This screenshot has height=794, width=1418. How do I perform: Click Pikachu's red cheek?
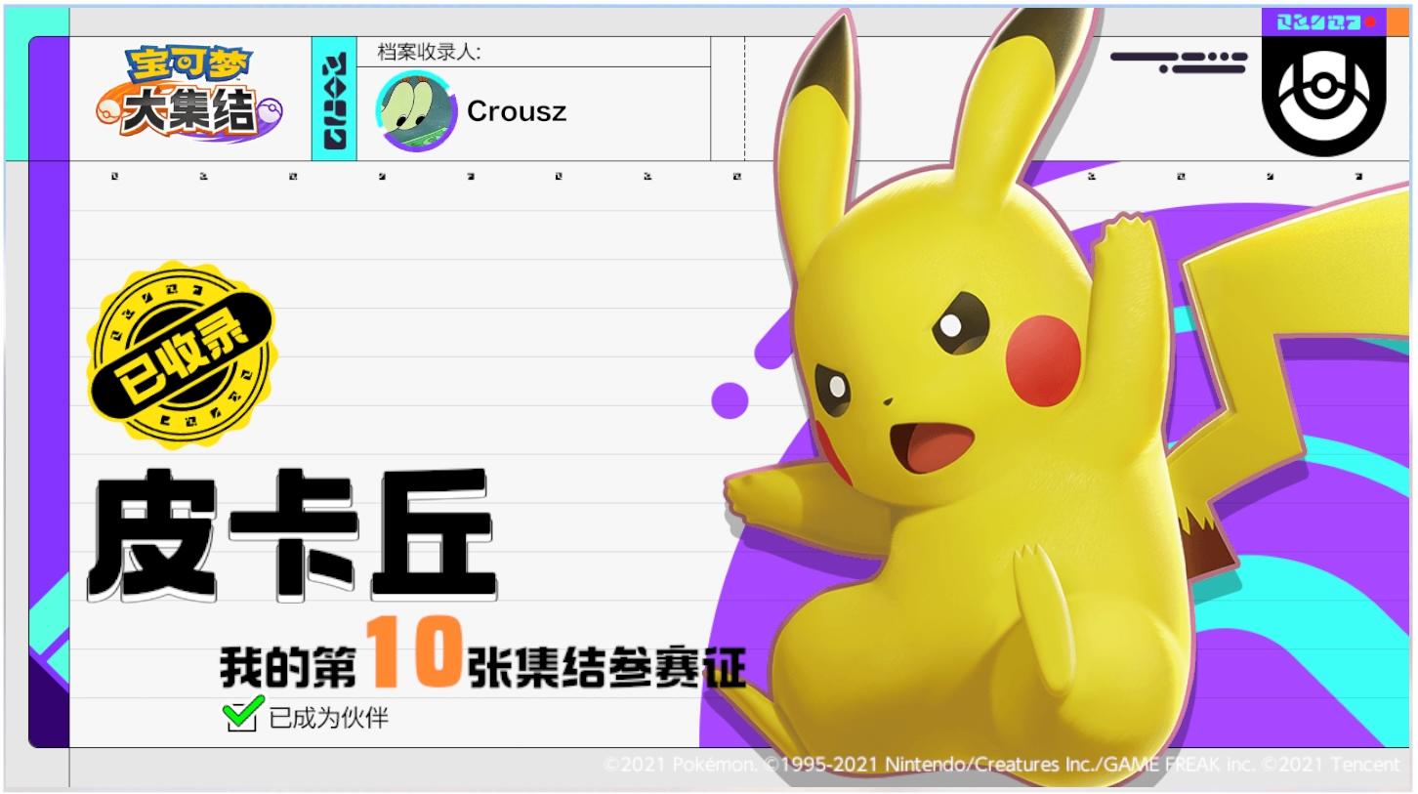point(1042,360)
